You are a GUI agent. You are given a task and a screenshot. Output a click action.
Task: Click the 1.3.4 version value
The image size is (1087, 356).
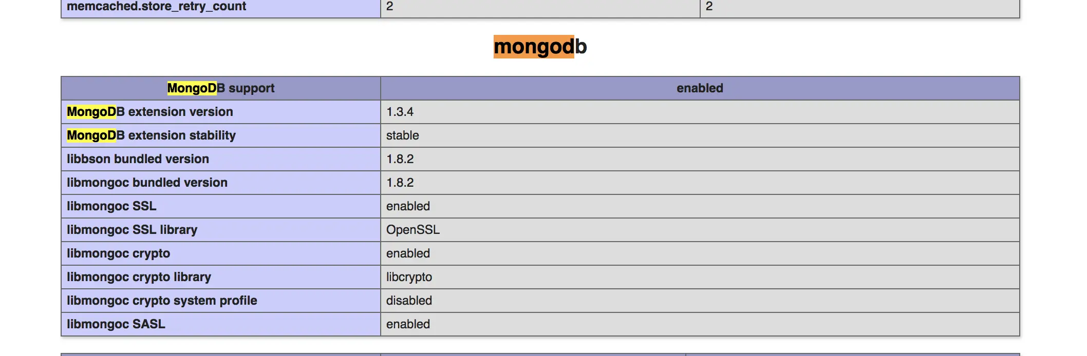[x=700, y=112]
